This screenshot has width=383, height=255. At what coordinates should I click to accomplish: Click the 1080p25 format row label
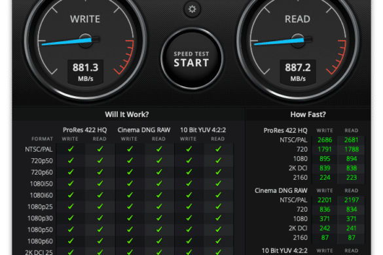point(40,207)
